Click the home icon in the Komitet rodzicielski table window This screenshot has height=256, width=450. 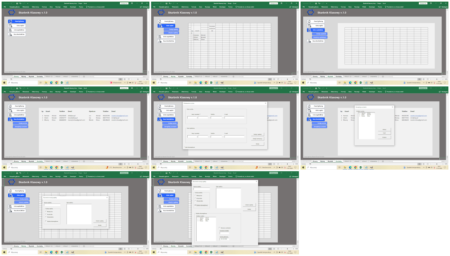pos(160,21)
